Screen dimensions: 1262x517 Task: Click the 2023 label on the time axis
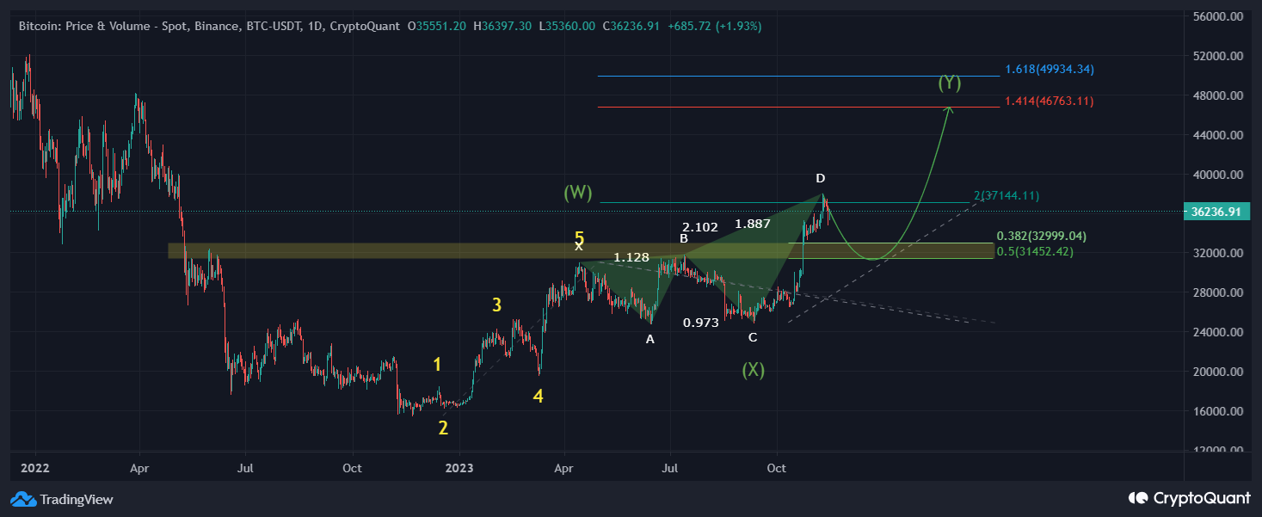(x=459, y=468)
